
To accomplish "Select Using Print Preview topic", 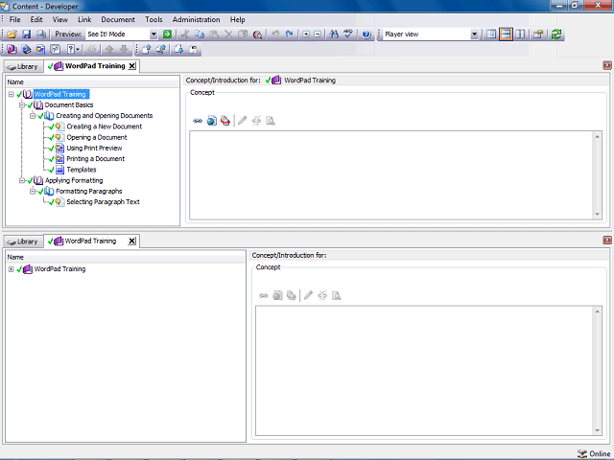I will tap(94, 149).
